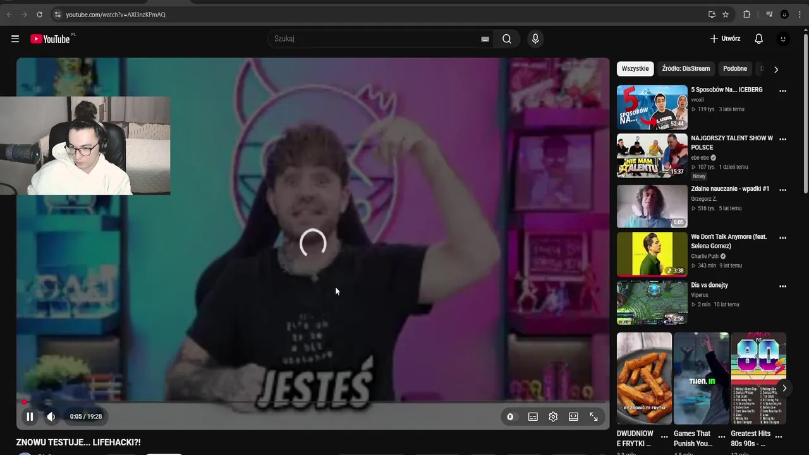The width and height of the screenshot is (809, 455).
Task: Open Chrome profile avatar
Action: pos(784,15)
